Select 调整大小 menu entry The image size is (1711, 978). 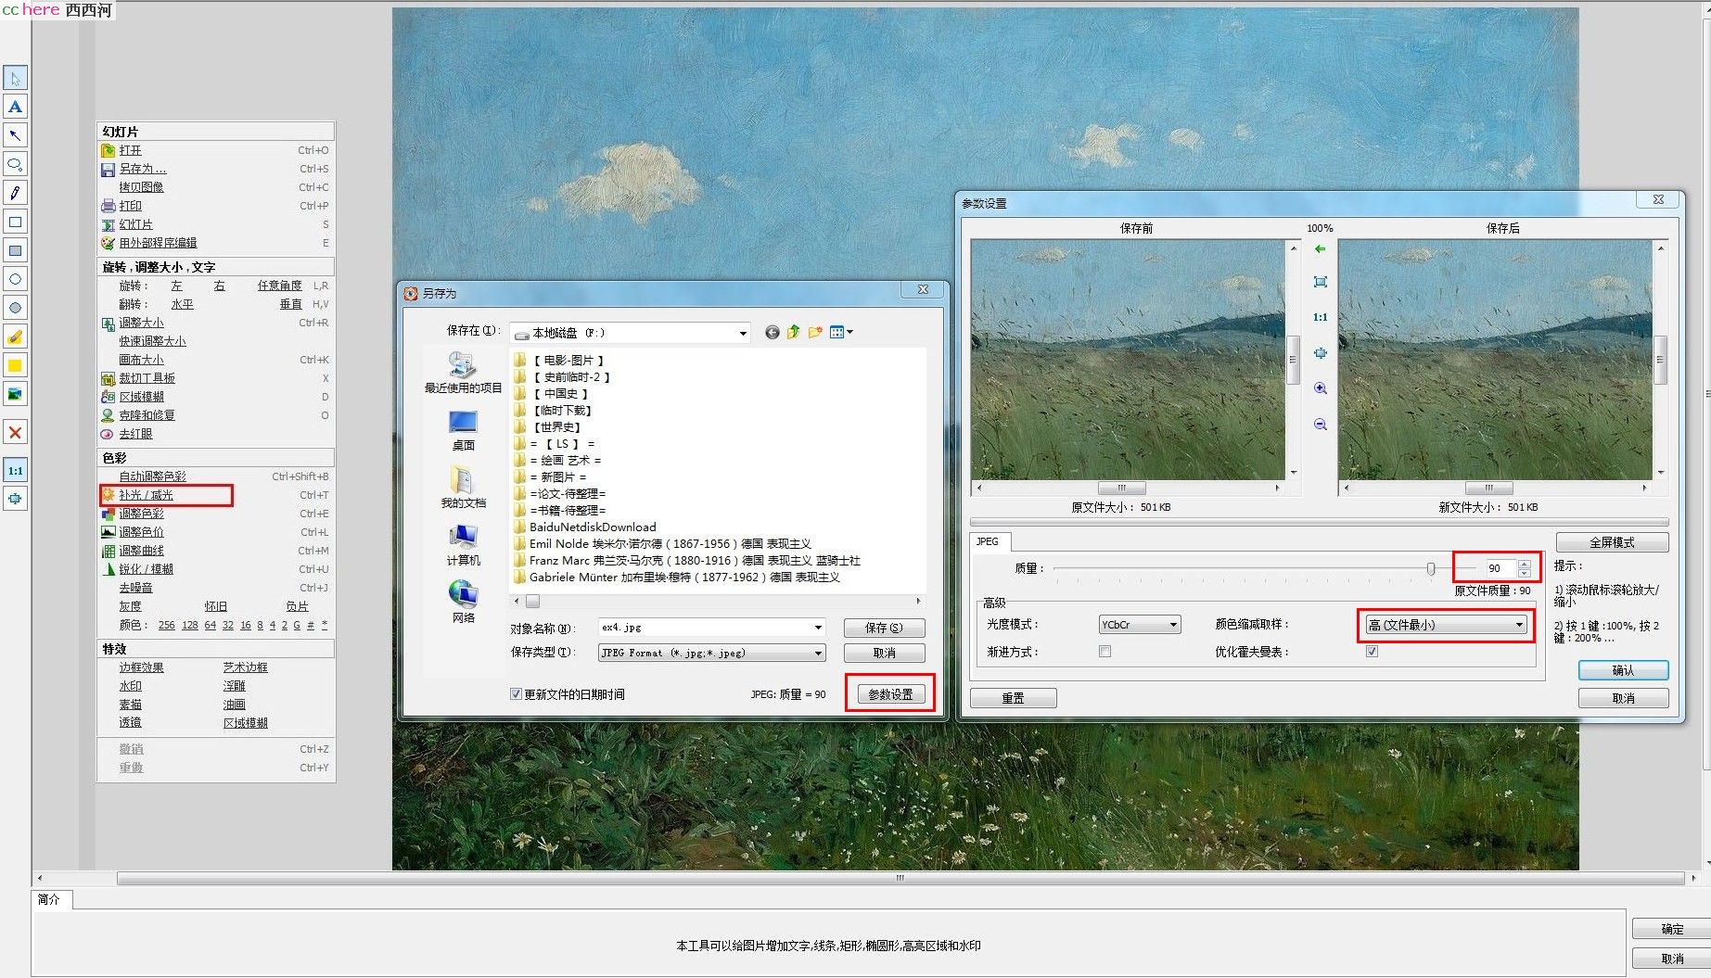(x=141, y=323)
